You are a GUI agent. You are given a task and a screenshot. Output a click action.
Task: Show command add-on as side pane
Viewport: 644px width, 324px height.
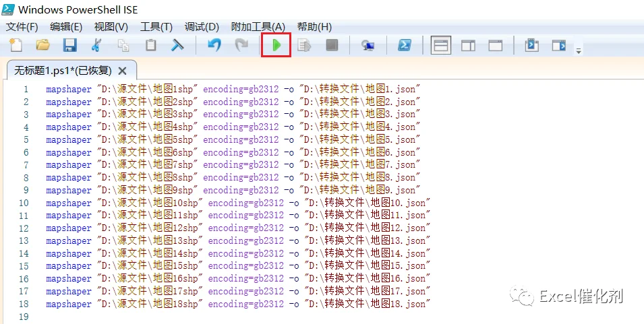point(559,44)
